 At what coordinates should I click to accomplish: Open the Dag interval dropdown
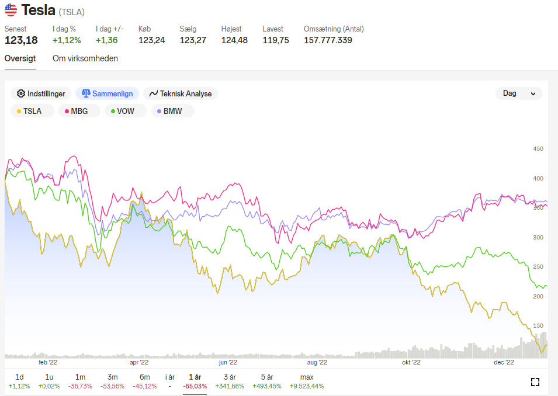(519, 93)
